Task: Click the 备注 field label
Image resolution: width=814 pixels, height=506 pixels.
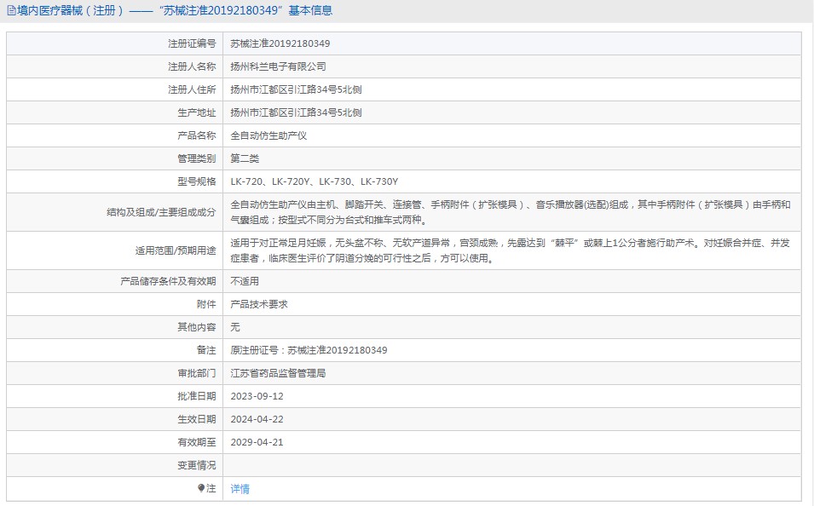Action: tap(206, 350)
